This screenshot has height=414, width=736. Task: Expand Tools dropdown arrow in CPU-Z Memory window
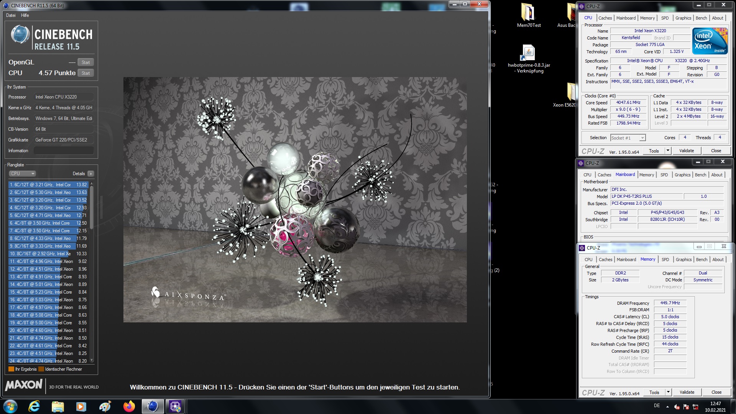(x=668, y=393)
